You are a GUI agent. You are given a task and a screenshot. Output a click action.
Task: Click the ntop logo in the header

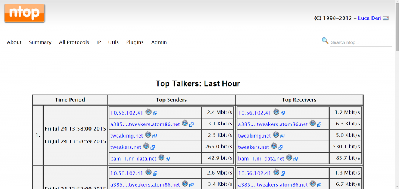[x=25, y=13]
